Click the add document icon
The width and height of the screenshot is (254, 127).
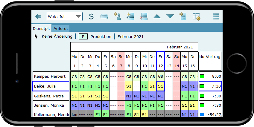pos(183,16)
